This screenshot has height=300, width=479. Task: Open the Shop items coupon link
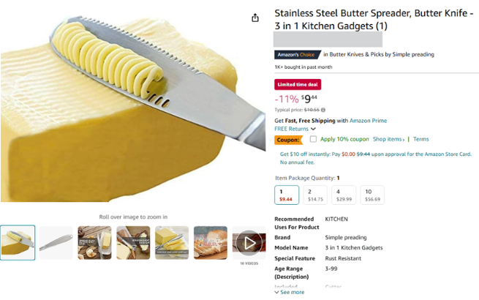point(388,139)
